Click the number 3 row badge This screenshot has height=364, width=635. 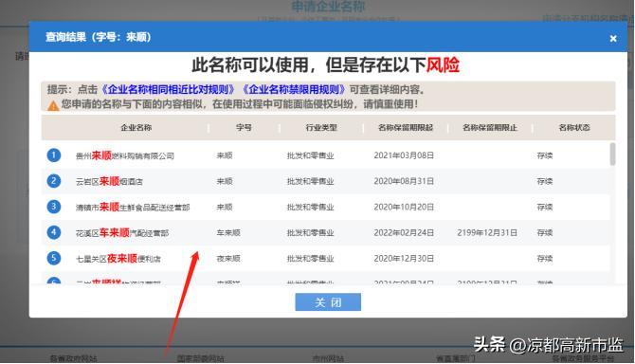point(53,207)
